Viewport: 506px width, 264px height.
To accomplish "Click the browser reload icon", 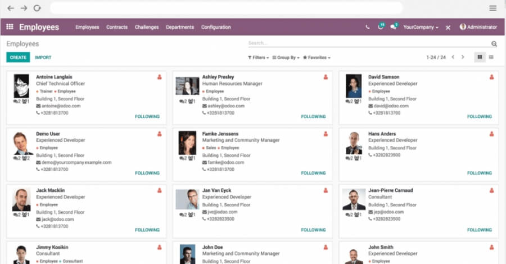I will point(37,8).
